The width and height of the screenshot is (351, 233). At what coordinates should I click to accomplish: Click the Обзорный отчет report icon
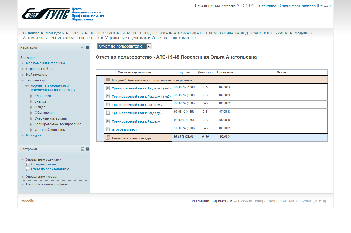[x=27, y=164]
